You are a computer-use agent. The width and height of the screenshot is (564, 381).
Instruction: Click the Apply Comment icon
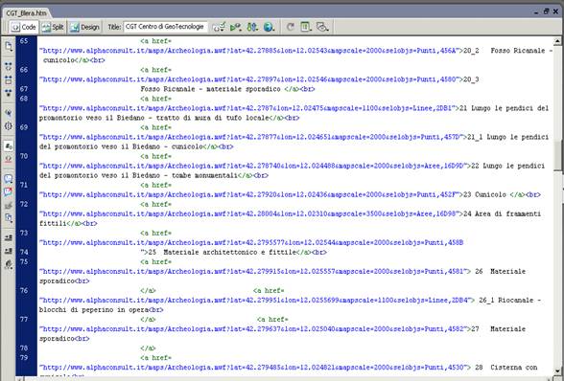coord(9,179)
